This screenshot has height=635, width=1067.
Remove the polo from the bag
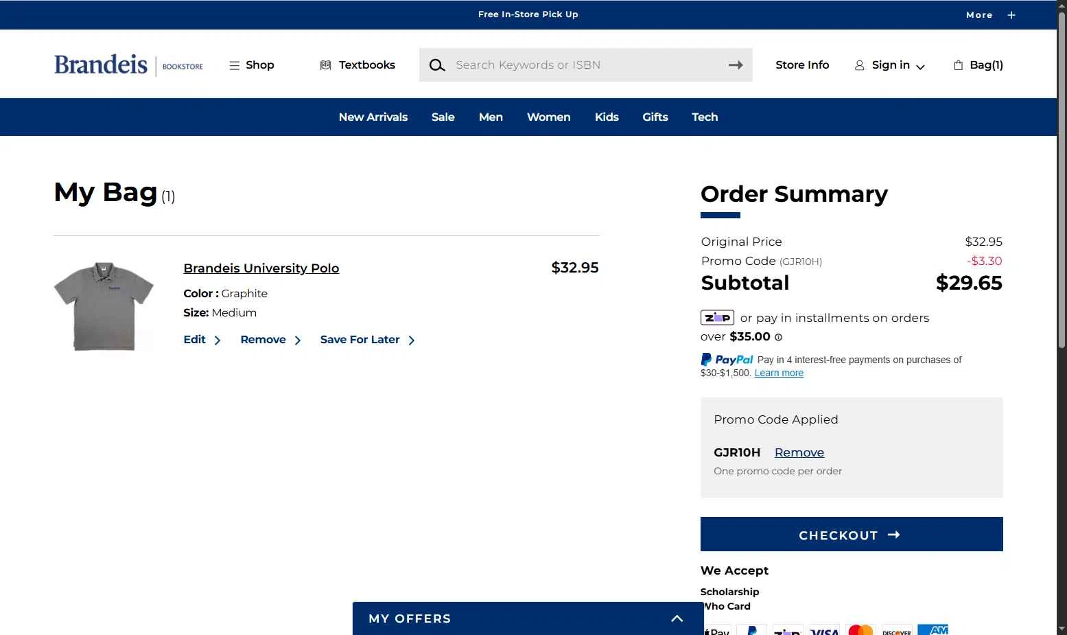tap(270, 340)
